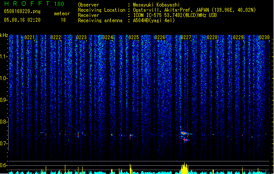Click the Receiving Location label
This screenshot has height=174, width=274.
coord(101,10)
